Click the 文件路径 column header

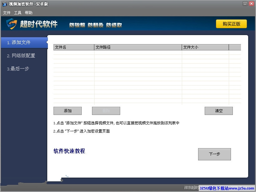click(138, 47)
